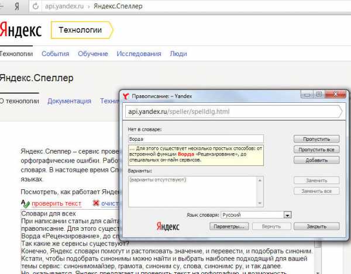Open the События navigation tab
This screenshot has height=274, width=351.
56,54
